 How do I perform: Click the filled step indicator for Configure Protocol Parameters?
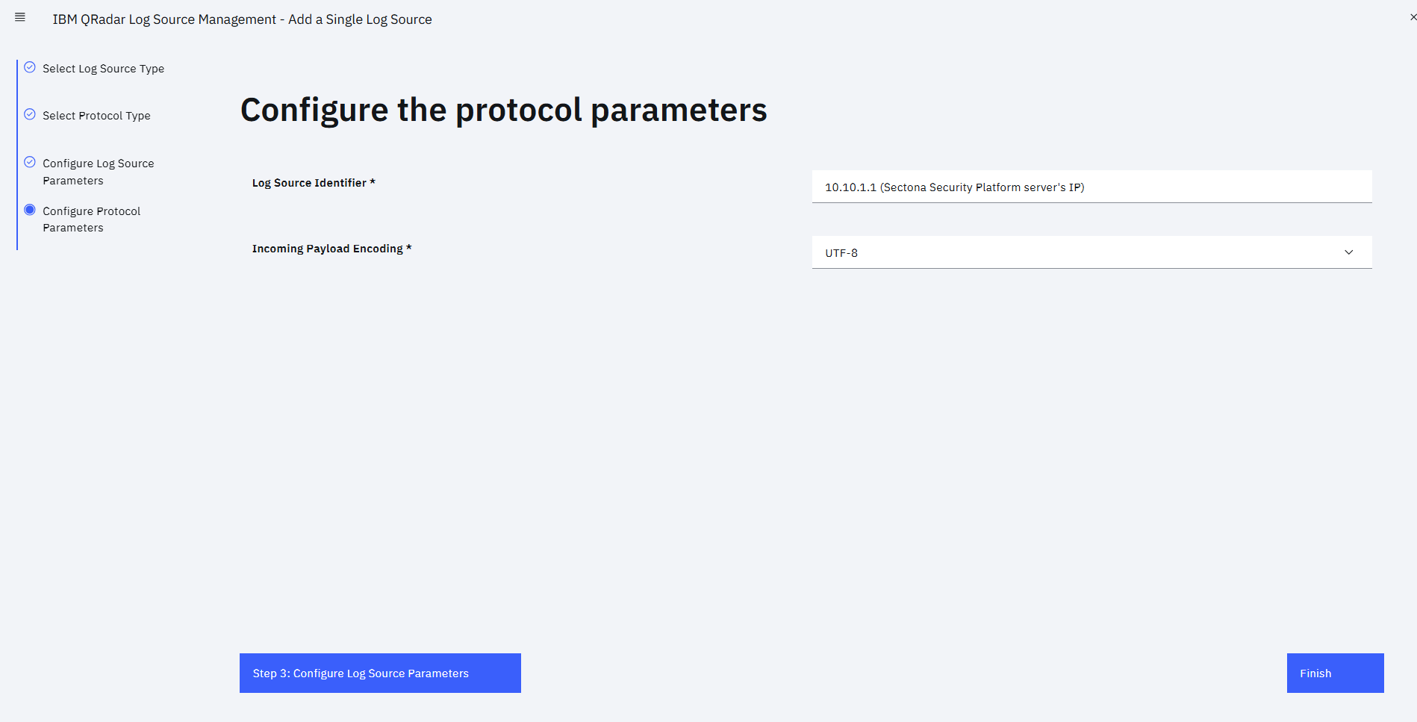click(x=29, y=209)
